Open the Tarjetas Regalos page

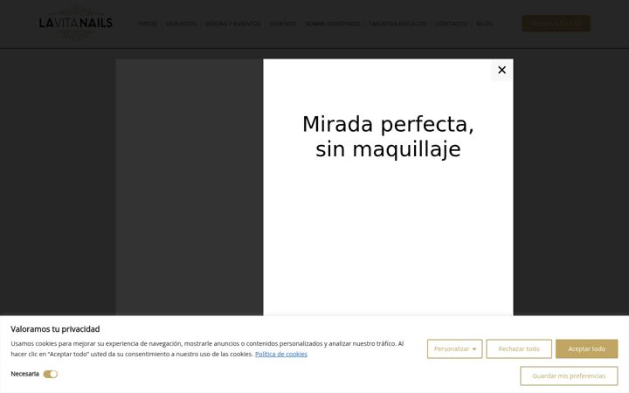pyautogui.click(x=397, y=24)
